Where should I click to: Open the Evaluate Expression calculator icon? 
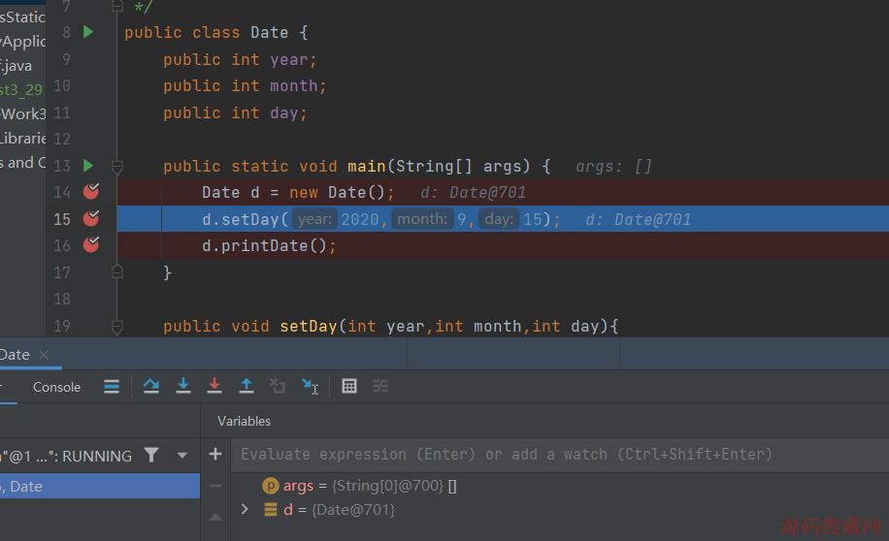349,386
